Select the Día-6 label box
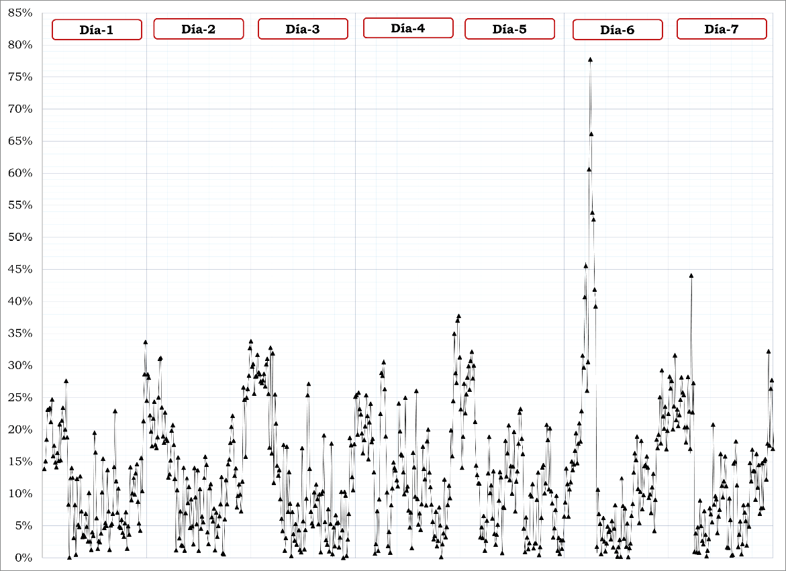The image size is (786, 571). pyautogui.click(x=618, y=30)
